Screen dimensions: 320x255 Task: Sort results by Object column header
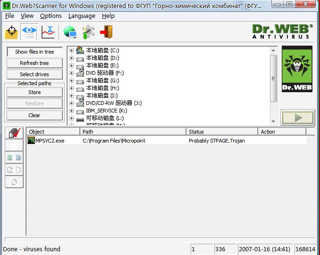click(x=53, y=132)
